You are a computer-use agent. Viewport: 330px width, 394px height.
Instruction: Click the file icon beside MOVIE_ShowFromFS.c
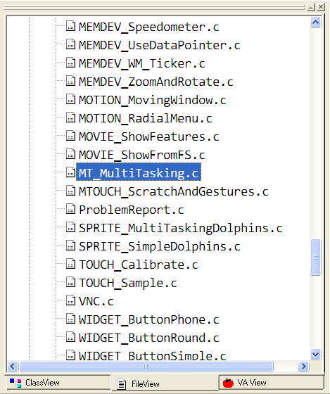click(x=70, y=154)
